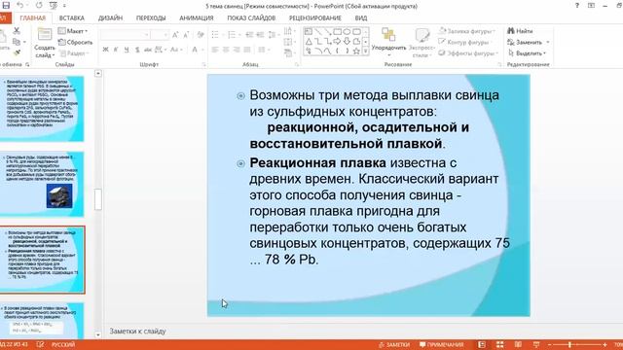623x350 pixels.
Task: Pick the star shape in gallery
Action: click(x=356, y=51)
